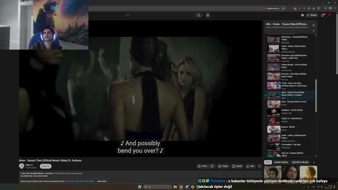The image size is (338, 190).
Task: Like the video with thumbs up 10 Mn
Action: click(x=202, y=166)
